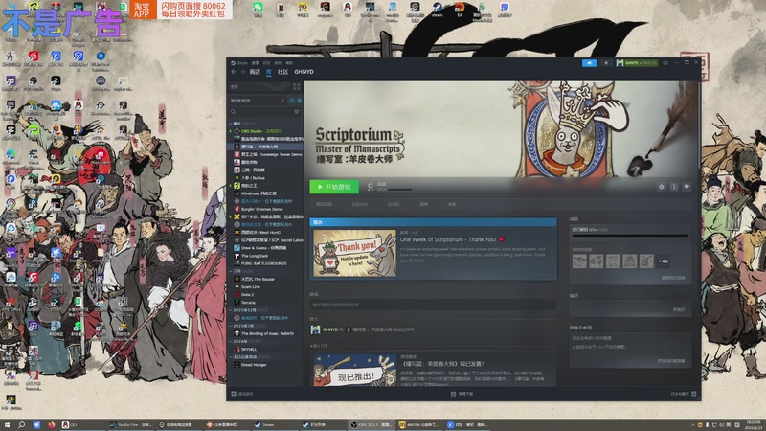766x431 pixels.
Task: Open the WeChat icon on desktop top row
Action: pos(258,10)
